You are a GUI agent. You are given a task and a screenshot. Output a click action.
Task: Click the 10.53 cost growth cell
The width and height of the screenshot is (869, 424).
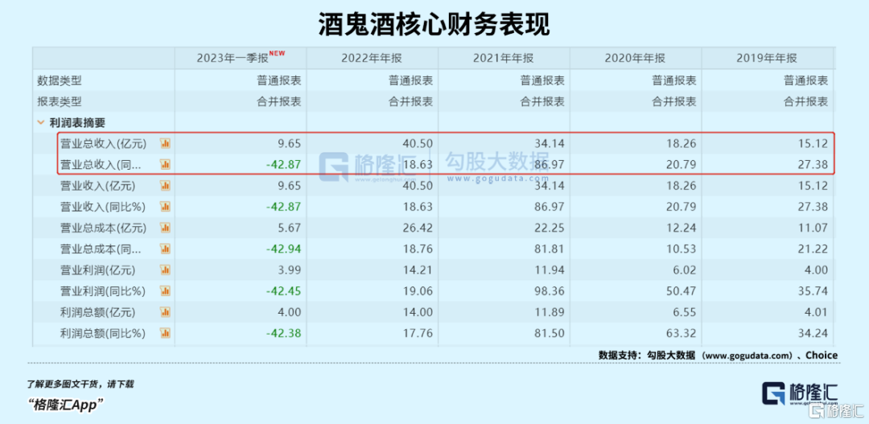[682, 249]
